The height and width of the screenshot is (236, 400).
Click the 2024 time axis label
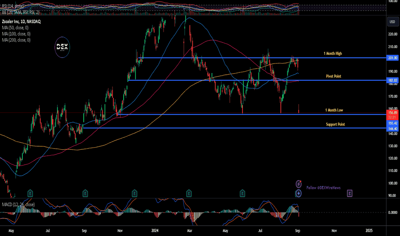coord(155,231)
